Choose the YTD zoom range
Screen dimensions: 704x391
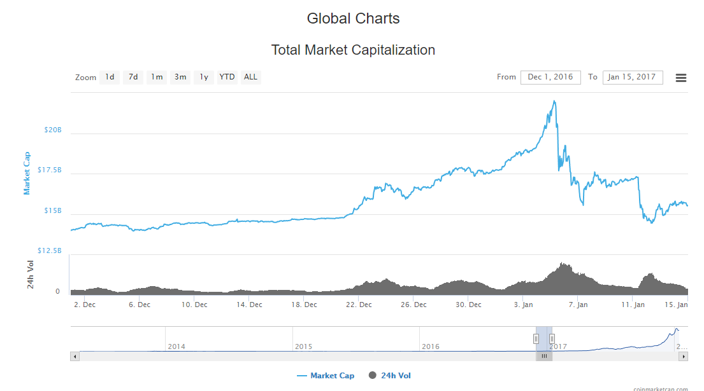pos(227,77)
